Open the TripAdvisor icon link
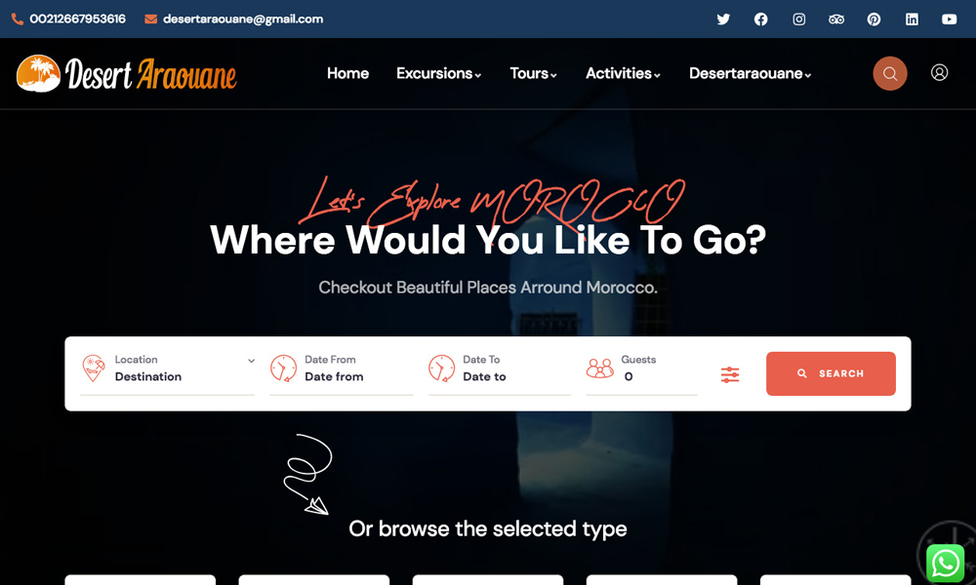This screenshot has height=585, width=976. point(836,19)
